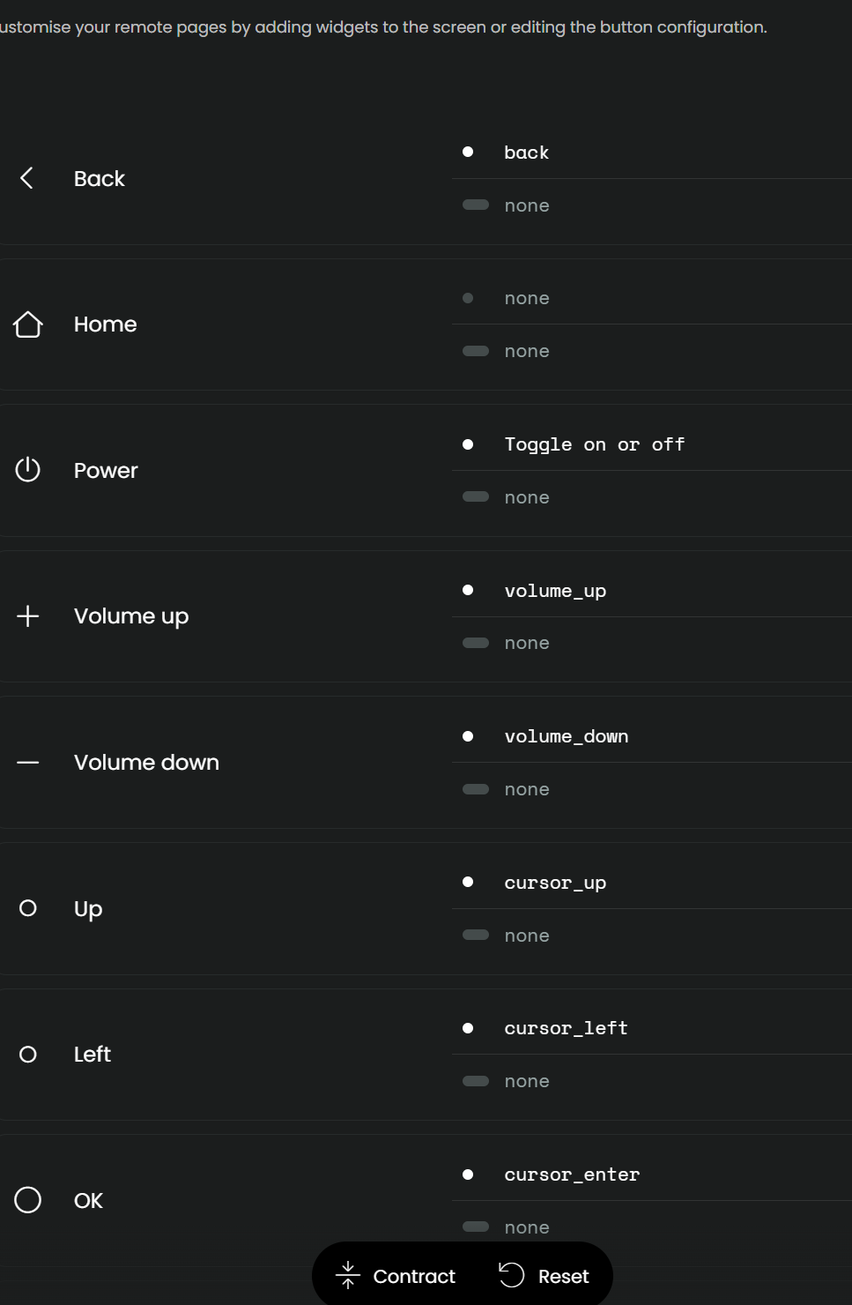Set the Power long-press 'none' action
The width and height of the screenshot is (852, 1305).
(x=527, y=497)
